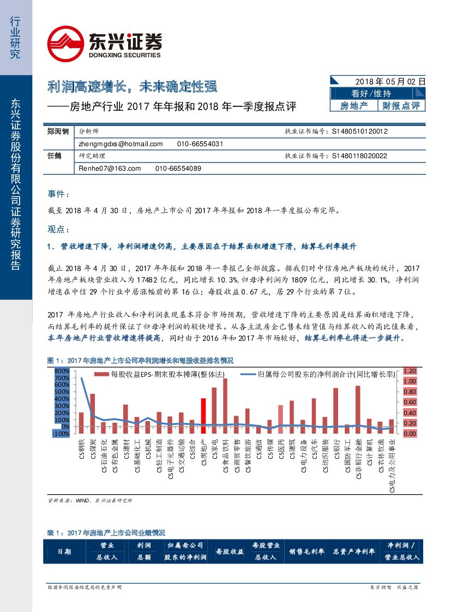Screen dimensions: 451x612
Task: Click the x-axis label CS银行
Action: pyautogui.click(x=336, y=449)
